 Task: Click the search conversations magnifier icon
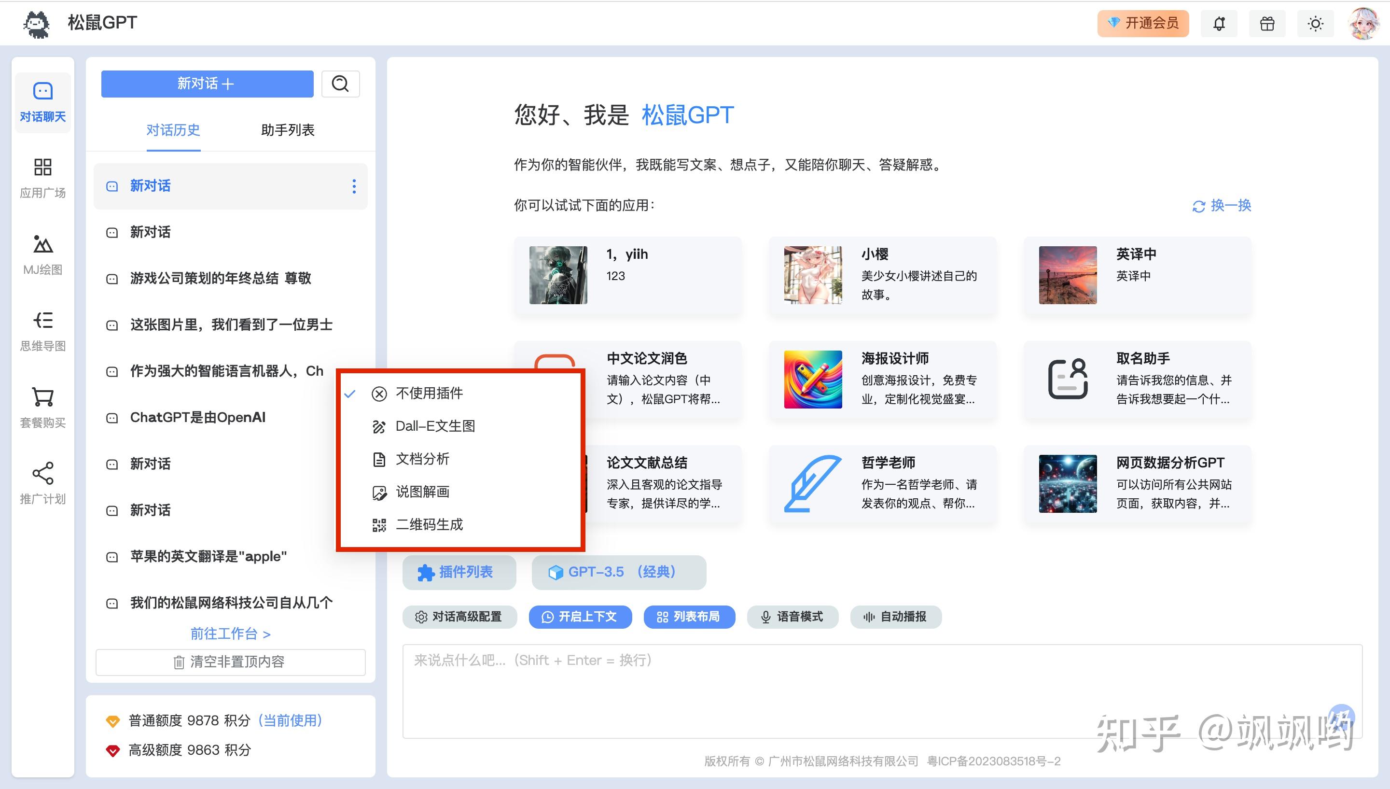coord(340,84)
